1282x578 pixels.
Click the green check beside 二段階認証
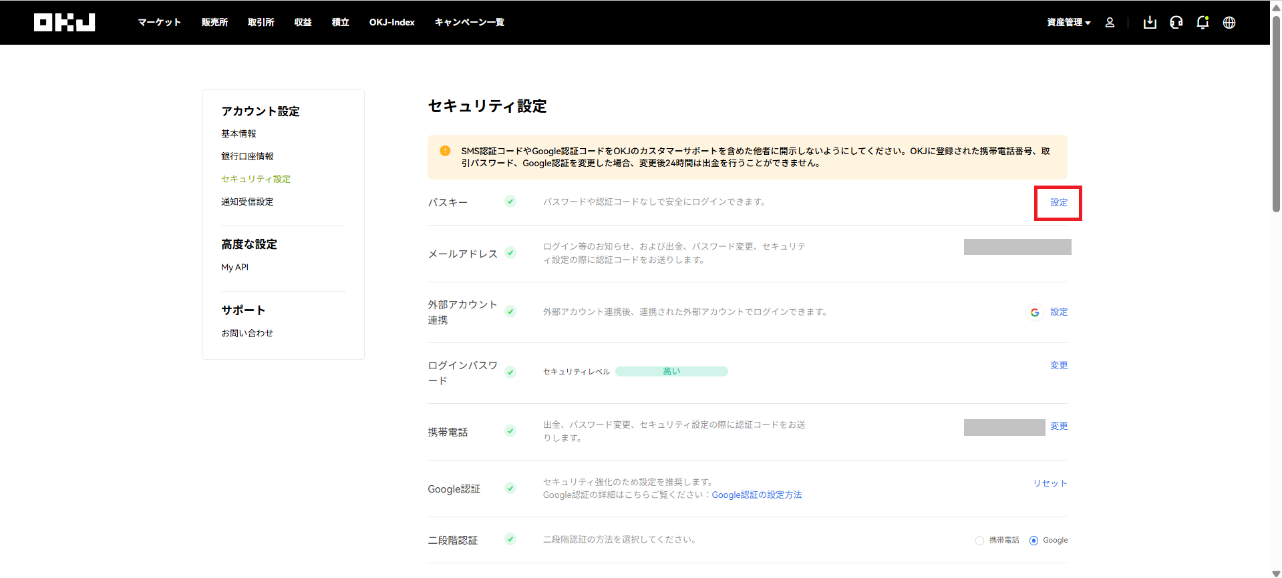coord(510,539)
